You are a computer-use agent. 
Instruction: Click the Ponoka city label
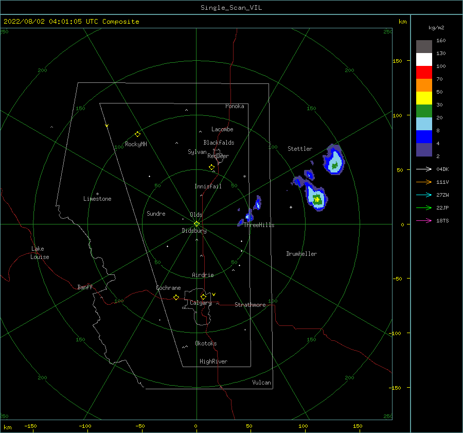coord(235,106)
